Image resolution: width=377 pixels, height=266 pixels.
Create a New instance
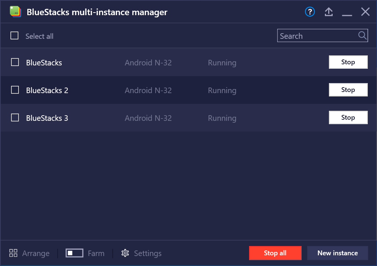(337, 253)
